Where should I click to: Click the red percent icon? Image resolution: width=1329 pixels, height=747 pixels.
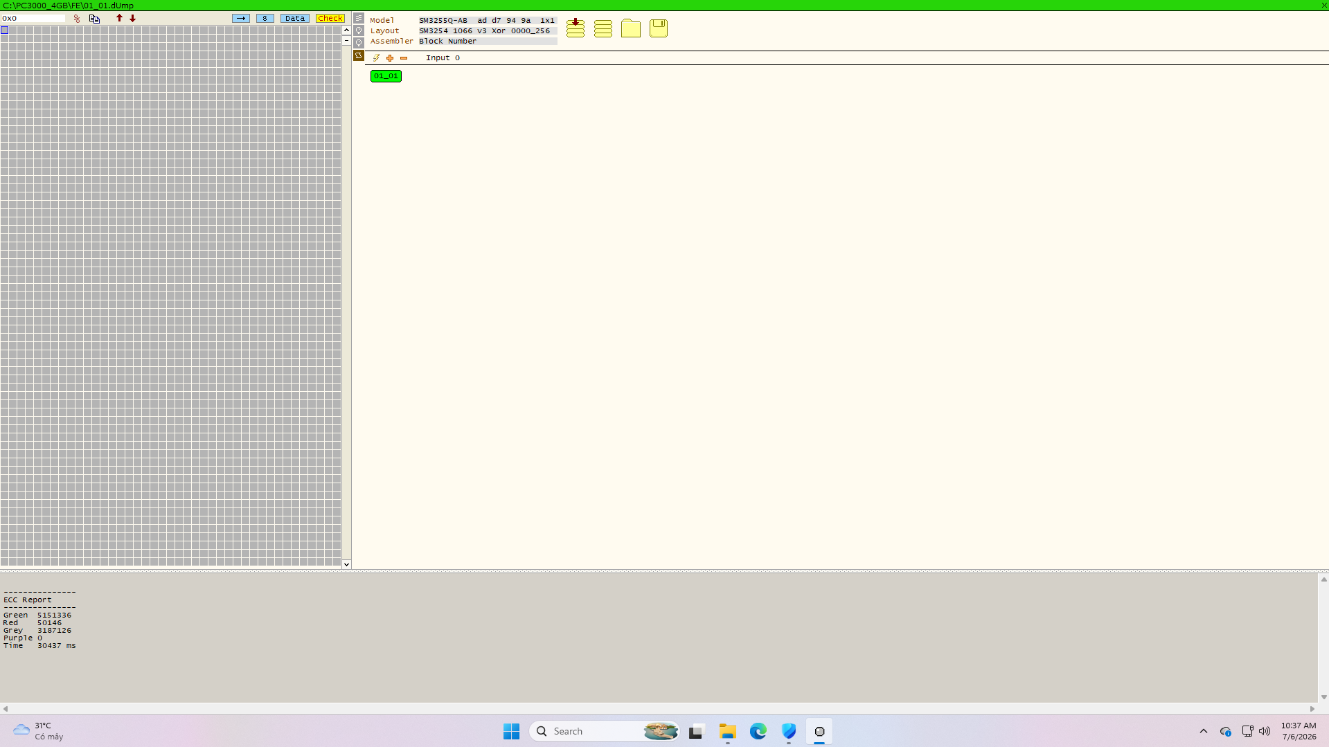[77, 19]
